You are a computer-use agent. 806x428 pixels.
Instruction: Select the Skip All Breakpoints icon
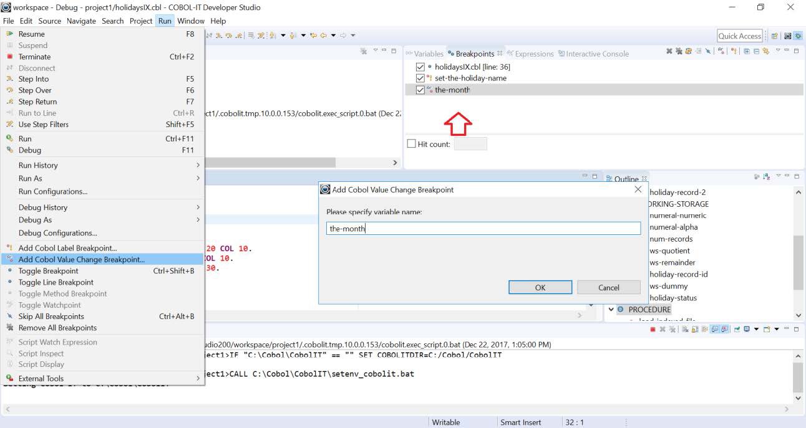click(x=708, y=54)
